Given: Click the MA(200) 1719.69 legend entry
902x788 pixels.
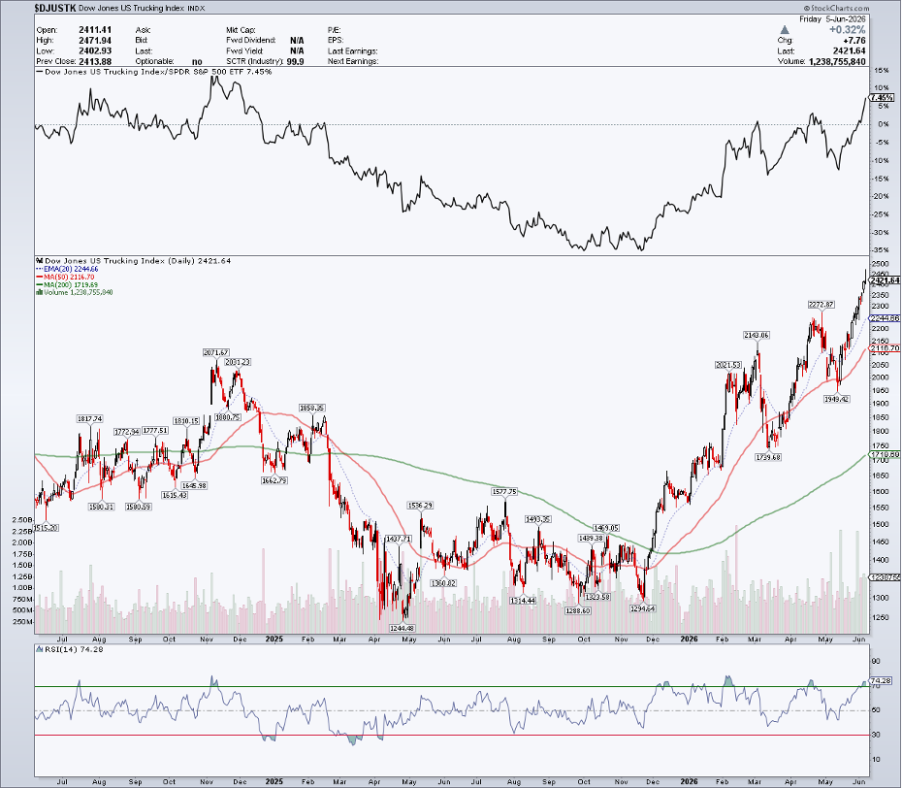Looking at the screenshot, I should tap(67, 284).
